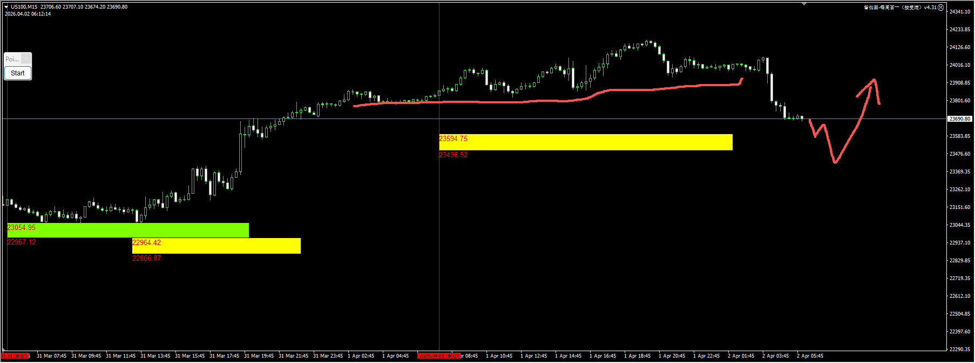The image size is (975, 363).
Task: Click the red 03.31 06:00 time marker
Action: coord(15,356)
